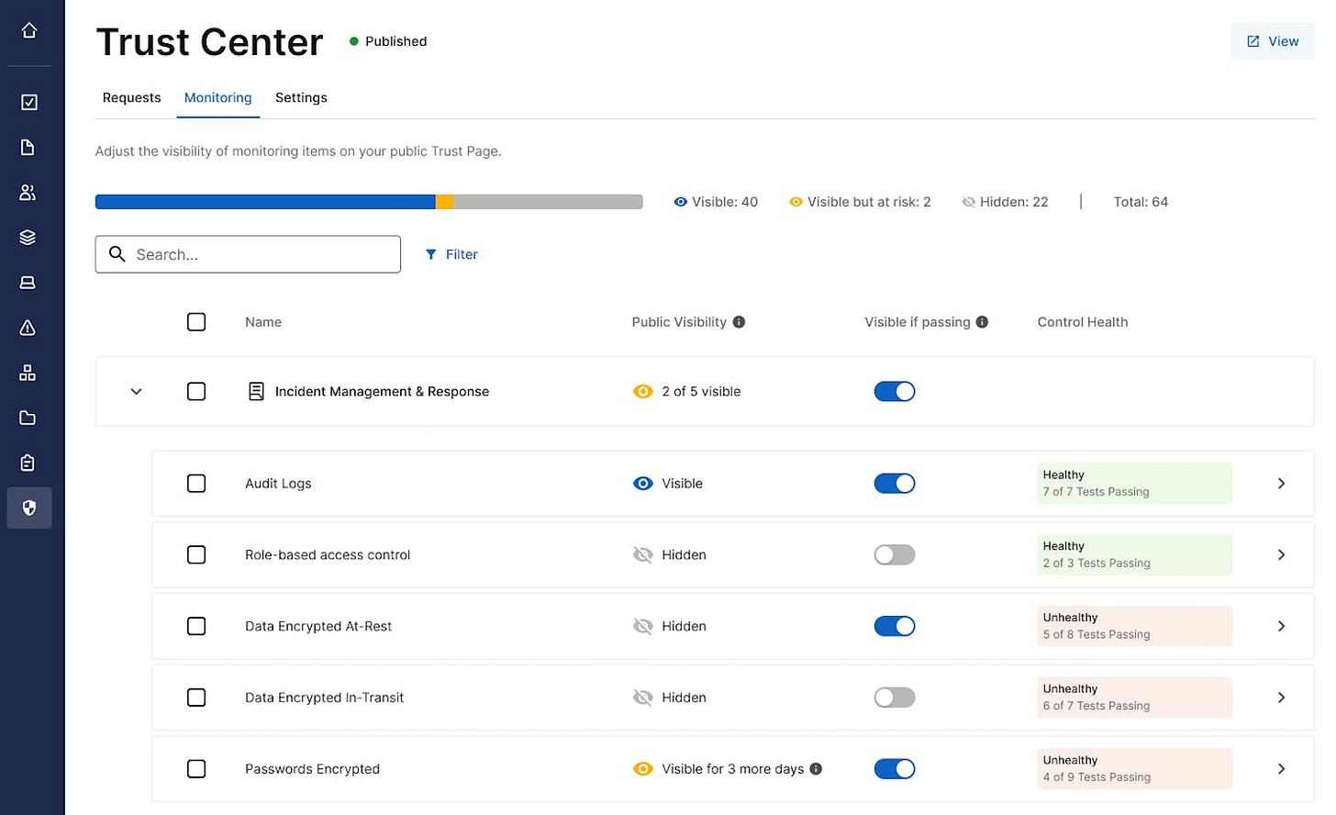This screenshot has height=815, width=1336.
Task: Expand Audit Logs row details arrow
Action: tap(1282, 484)
